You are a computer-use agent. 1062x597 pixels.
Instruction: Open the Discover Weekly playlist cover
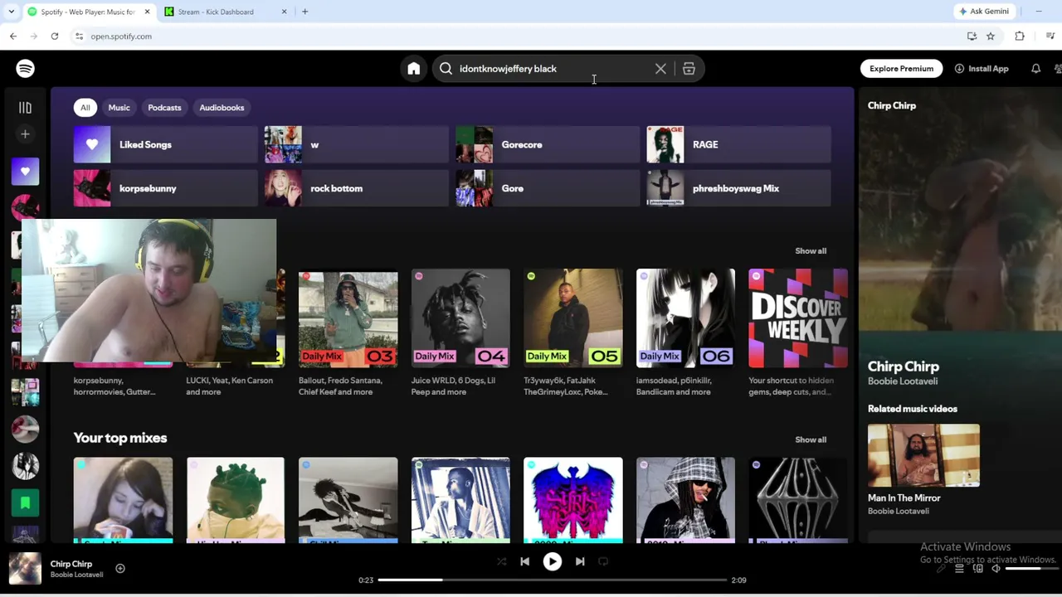point(798,318)
